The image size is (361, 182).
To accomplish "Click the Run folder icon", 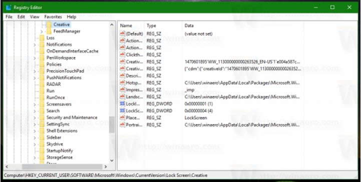I will (42, 91).
